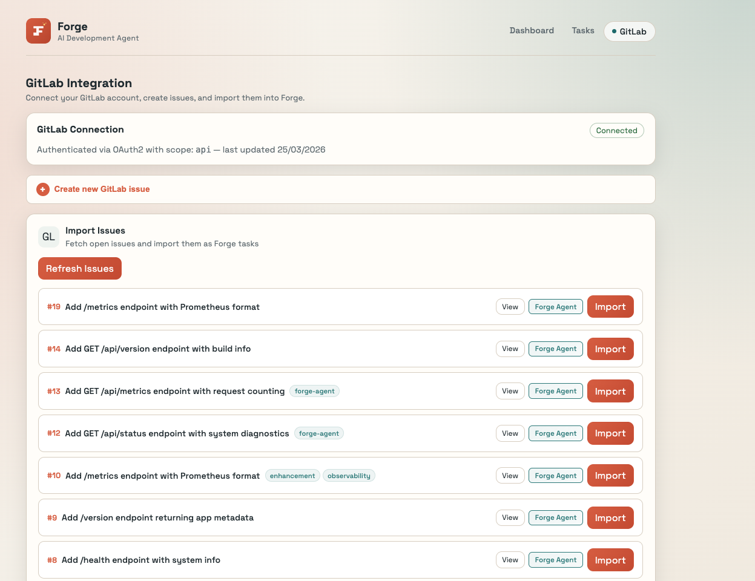The width and height of the screenshot is (755, 581).
Task: Click "Add GET /api/metrics endpoint with request counting"
Action: pyautogui.click(x=175, y=391)
